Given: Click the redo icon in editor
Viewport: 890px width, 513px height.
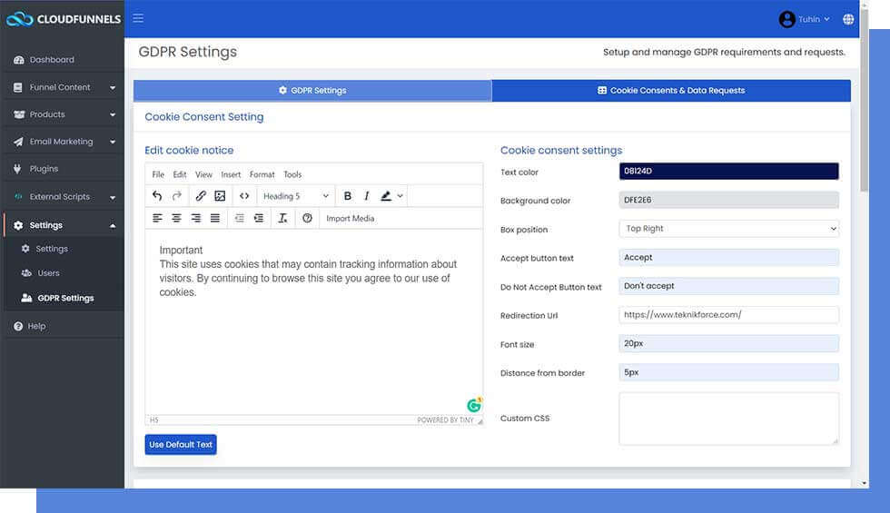Looking at the screenshot, I should tap(176, 196).
